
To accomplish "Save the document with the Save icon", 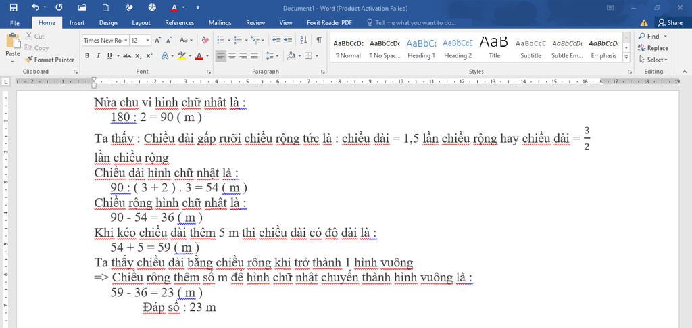I will (x=14, y=7).
